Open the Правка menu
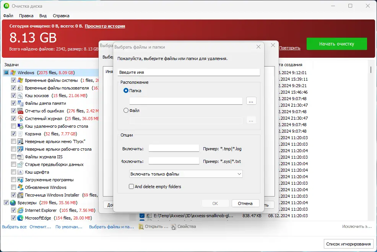The image size is (377, 252). pos(26,16)
